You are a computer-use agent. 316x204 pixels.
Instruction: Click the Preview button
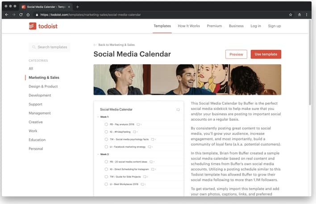pos(236,54)
